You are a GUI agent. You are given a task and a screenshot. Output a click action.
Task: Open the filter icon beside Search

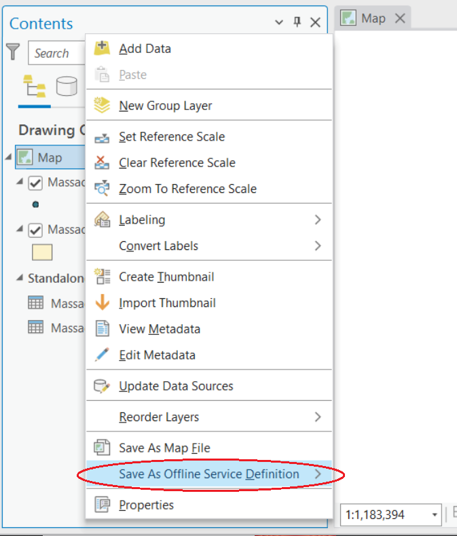[13, 52]
